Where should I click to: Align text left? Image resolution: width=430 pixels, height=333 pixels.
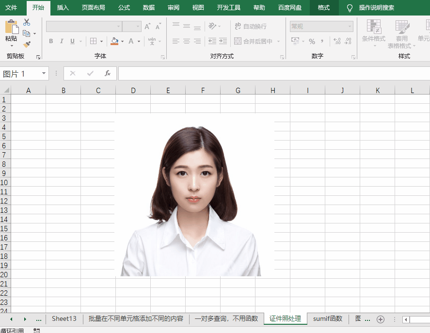coord(176,41)
